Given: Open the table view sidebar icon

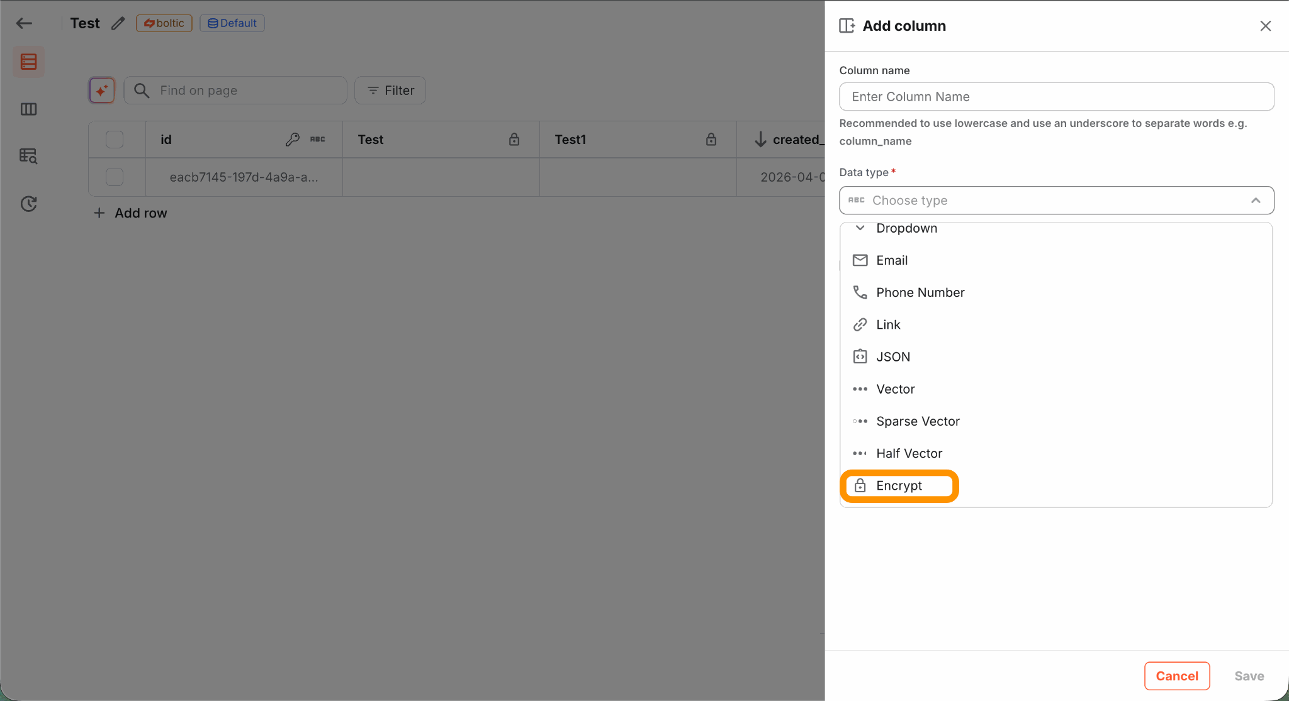Looking at the screenshot, I should click(x=28, y=62).
